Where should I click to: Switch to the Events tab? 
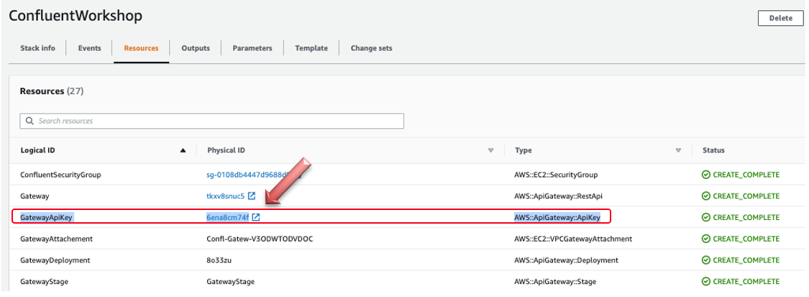coord(90,48)
